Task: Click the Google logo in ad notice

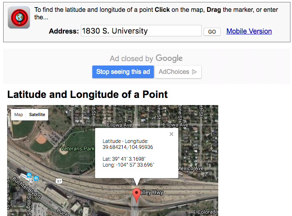Action: pos(169,58)
